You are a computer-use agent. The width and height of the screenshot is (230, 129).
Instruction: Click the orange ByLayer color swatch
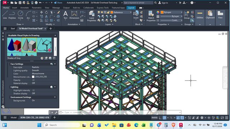pyautogui.click(x=162, y=12)
